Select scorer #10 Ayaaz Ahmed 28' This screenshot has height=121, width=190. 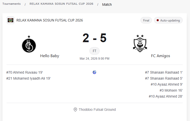165,96
